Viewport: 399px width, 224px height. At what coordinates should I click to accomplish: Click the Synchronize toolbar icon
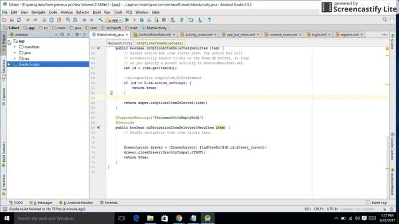[x=19, y=20]
